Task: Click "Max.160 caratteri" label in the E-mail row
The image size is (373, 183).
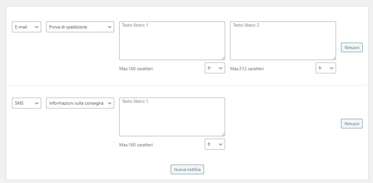Action: tap(136, 69)
